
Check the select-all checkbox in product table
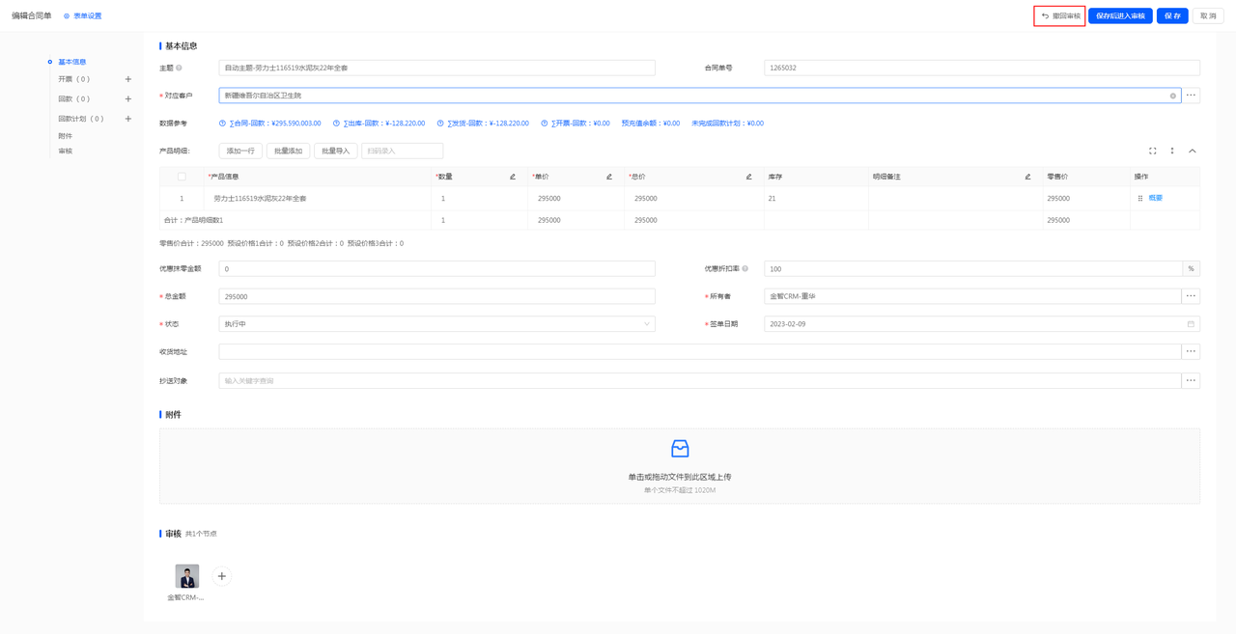coord(182,177)
